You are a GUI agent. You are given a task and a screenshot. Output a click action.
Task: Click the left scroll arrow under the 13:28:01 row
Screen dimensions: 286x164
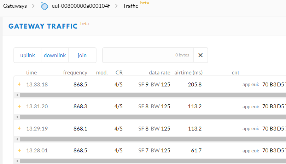click(x=17, y=161)
